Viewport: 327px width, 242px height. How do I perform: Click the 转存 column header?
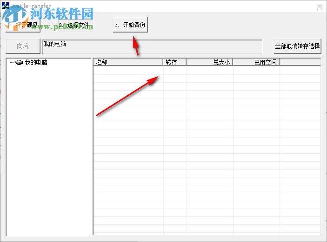click(175, 62)
